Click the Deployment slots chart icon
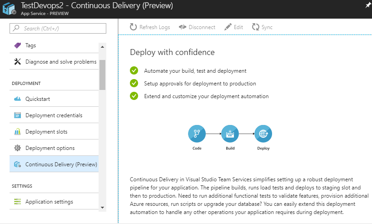The image size is (372, 224). pyautogui.click(x=18, y=131)
